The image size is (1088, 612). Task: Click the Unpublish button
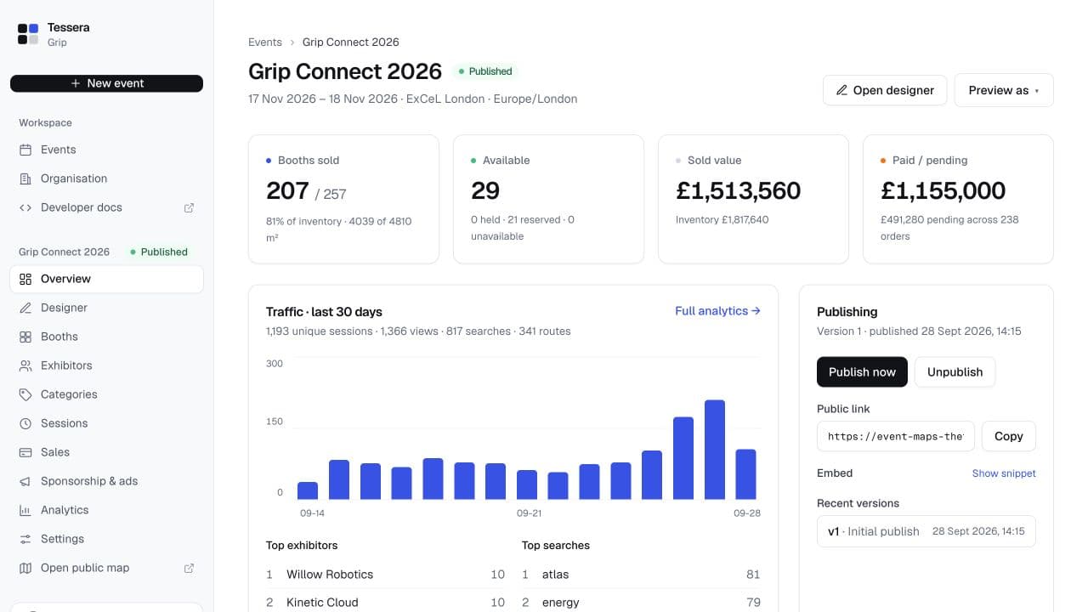(955, 371)
